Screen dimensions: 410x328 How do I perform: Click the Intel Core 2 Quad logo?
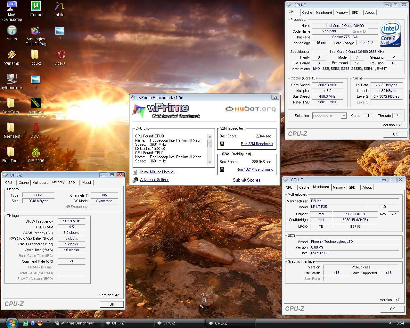(x=390, y=34)
